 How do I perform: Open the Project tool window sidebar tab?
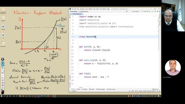pyautogui.click(x=70, y=15)
